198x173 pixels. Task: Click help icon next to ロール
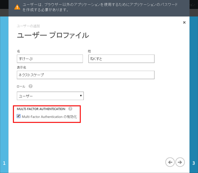[x=31, y=86]
